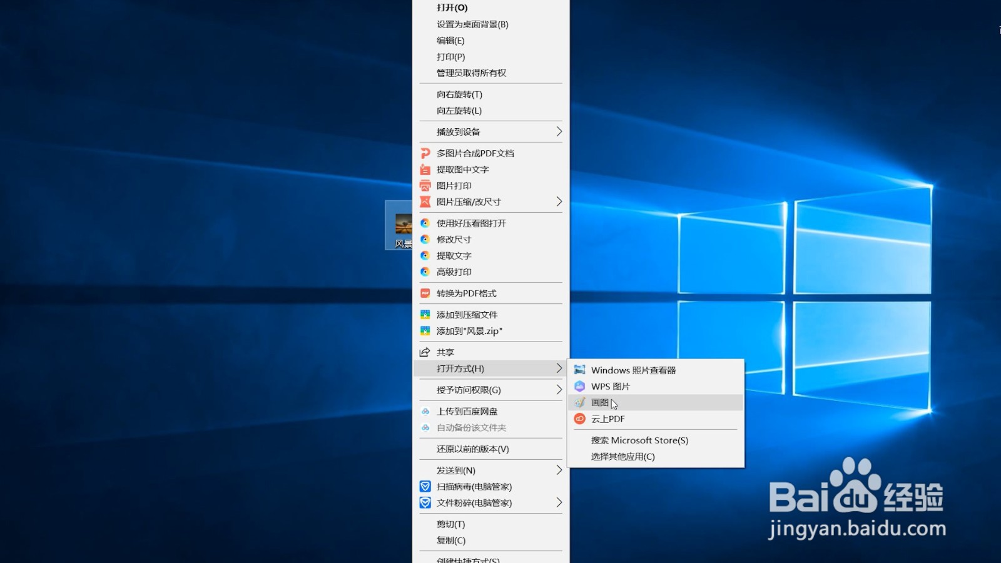This screenshot has width=1001, height=563.
Task: Click the shield icon beside 文件粉碎(电脑管家)
Action: click(425, 503)
